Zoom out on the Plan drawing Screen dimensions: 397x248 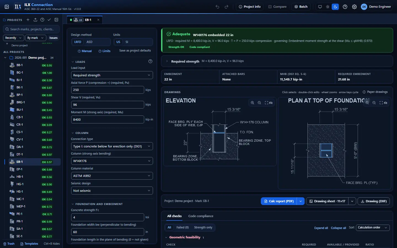[374, 103]
